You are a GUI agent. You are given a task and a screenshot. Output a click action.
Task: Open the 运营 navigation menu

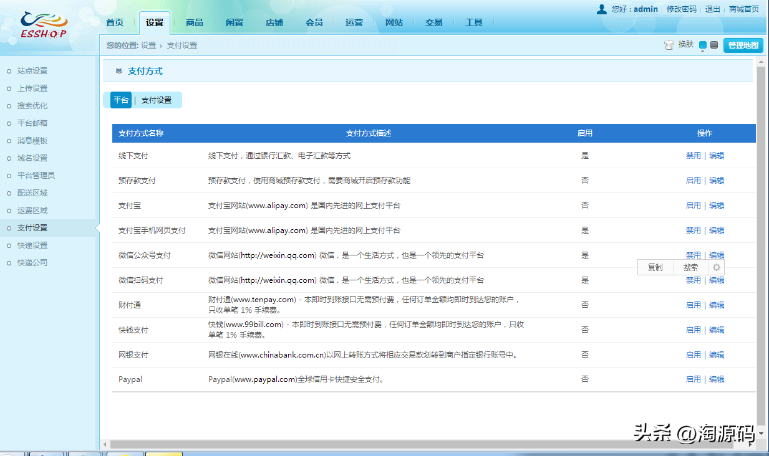[x=354, y=22]
